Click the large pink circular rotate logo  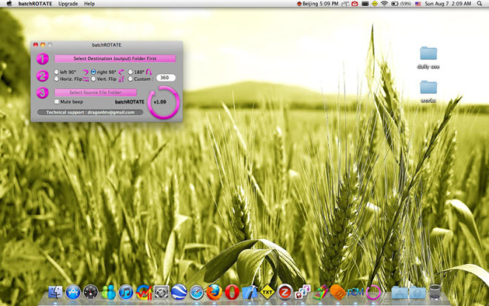point(164,102)
